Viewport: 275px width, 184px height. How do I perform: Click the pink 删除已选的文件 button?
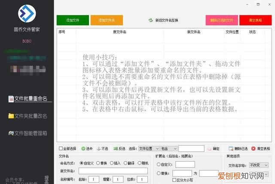pyautogui.click(x=222, y=20)
